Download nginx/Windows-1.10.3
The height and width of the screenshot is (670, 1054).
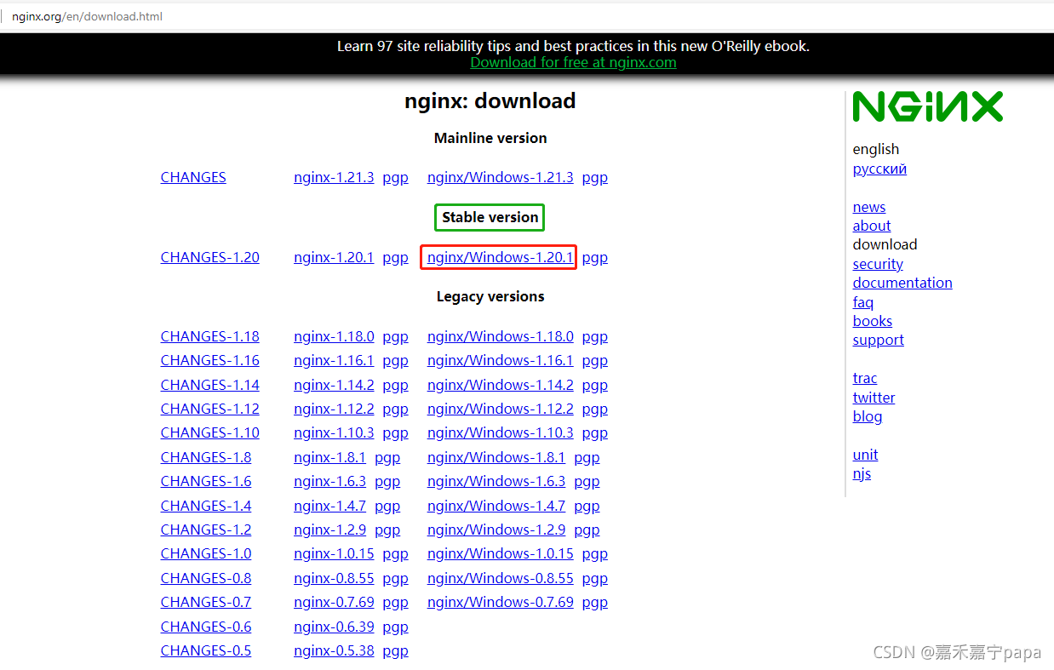(501, 432)
